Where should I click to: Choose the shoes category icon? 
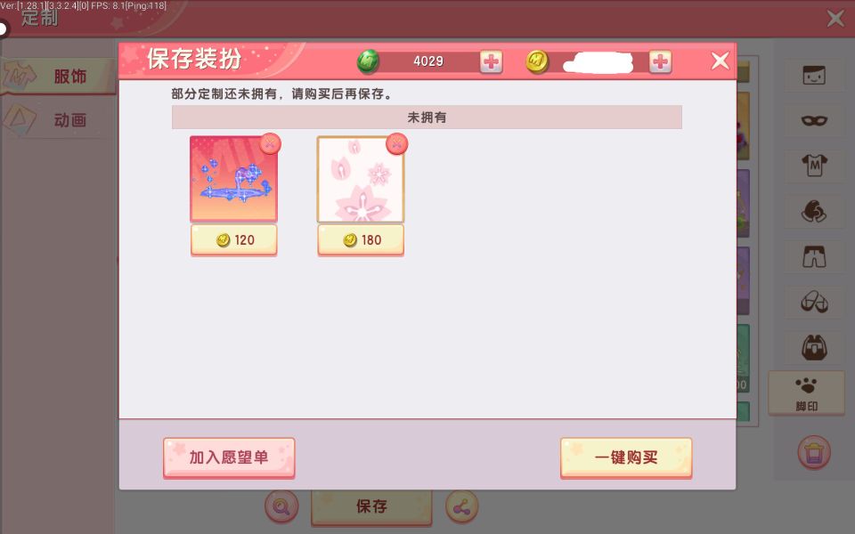[813, 302]
